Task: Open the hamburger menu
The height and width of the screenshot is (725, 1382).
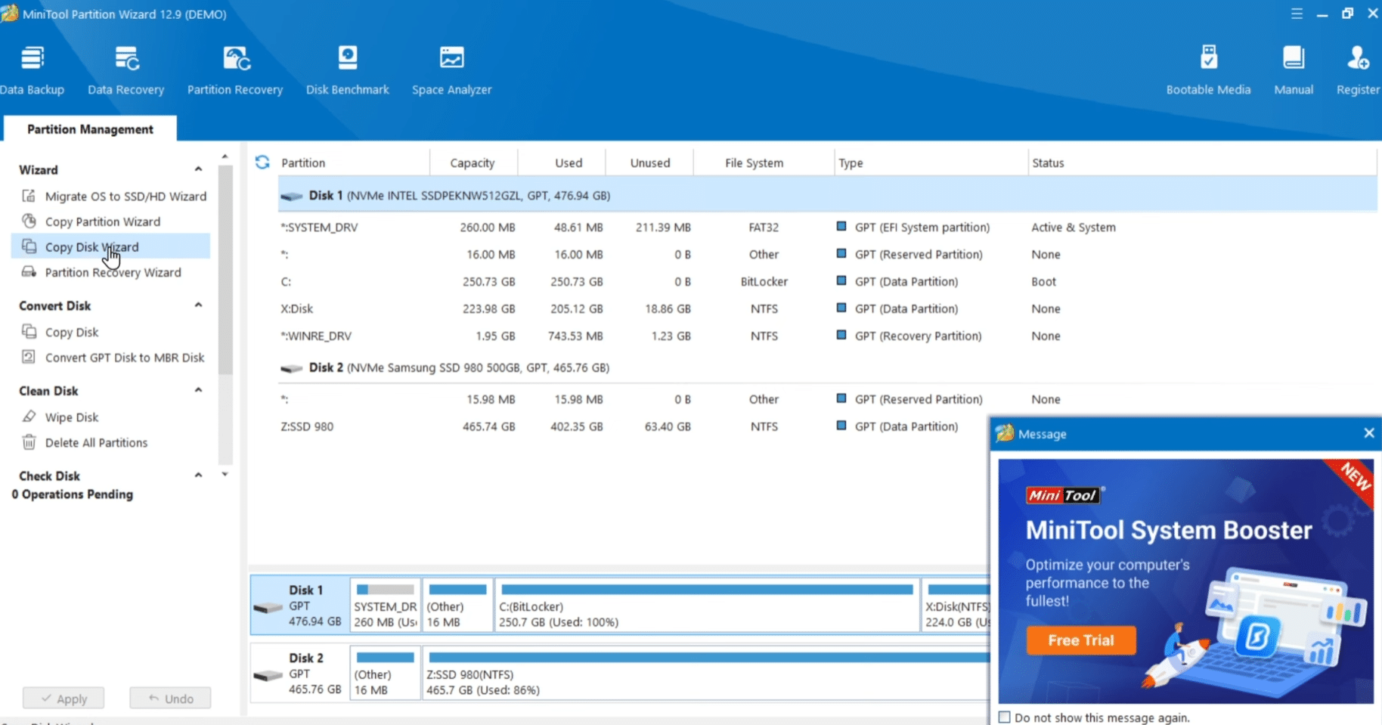Action: click(x=1296, y=13)
